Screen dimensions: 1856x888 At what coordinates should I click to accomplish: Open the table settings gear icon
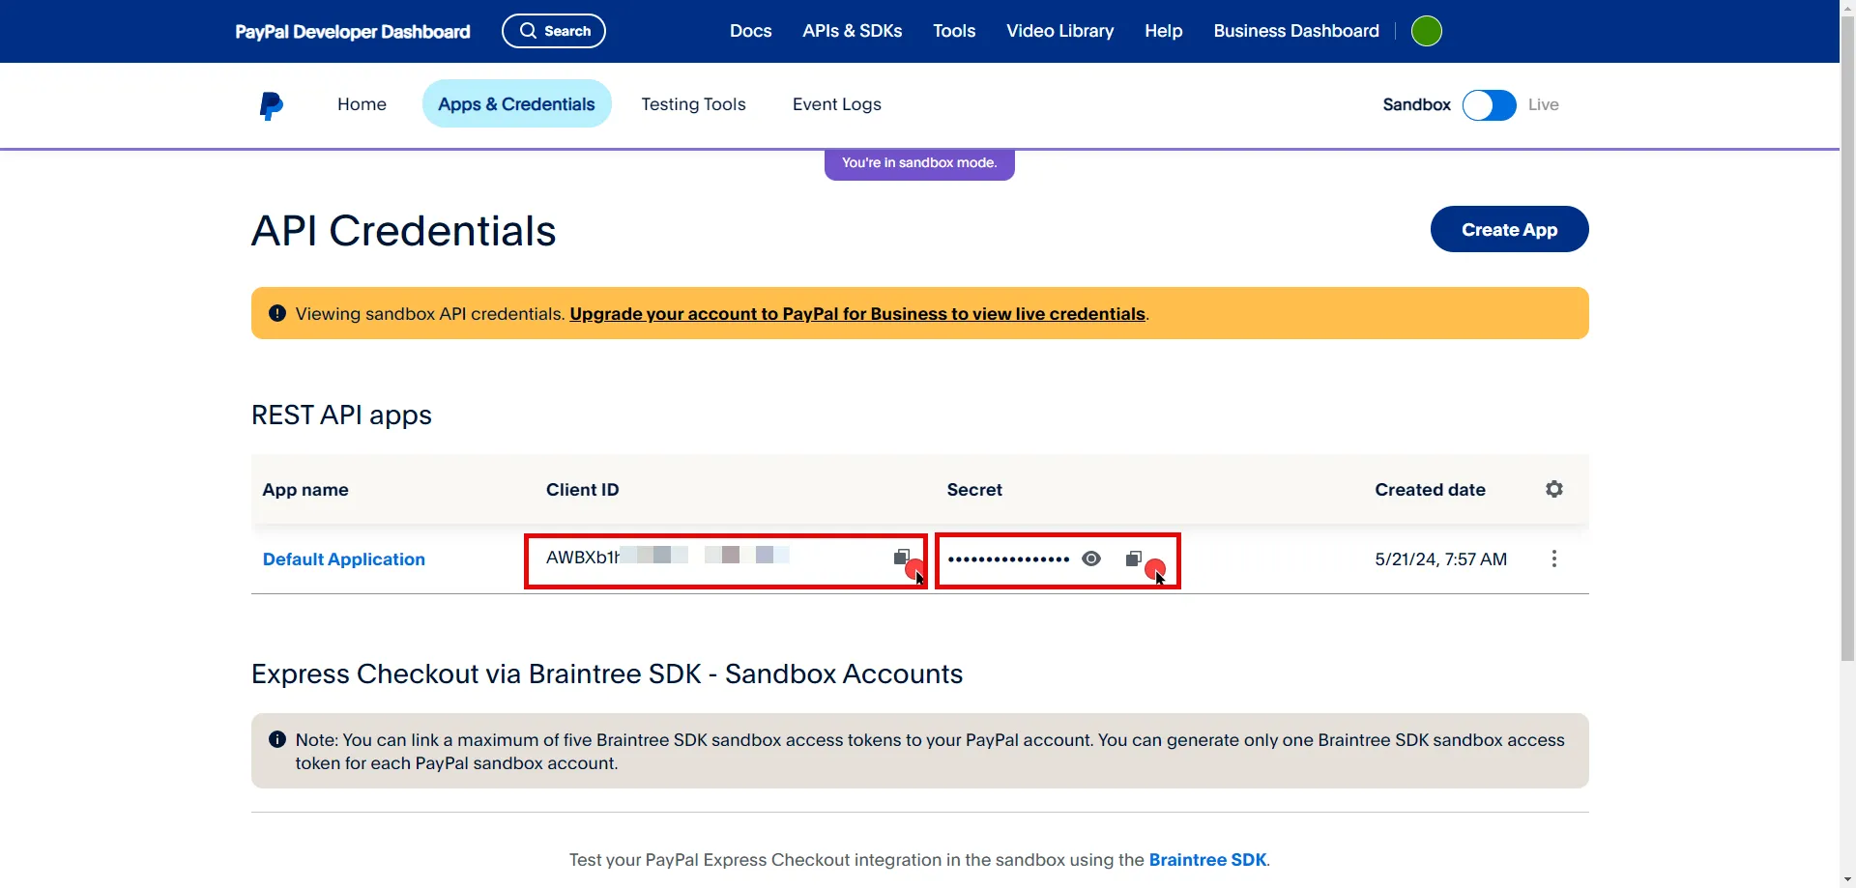click(x=1553, y=489)
